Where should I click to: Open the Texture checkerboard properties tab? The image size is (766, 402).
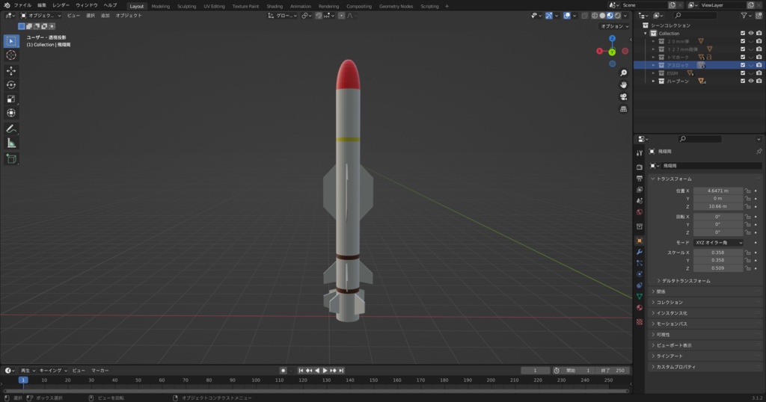click(x=640, y=322)
